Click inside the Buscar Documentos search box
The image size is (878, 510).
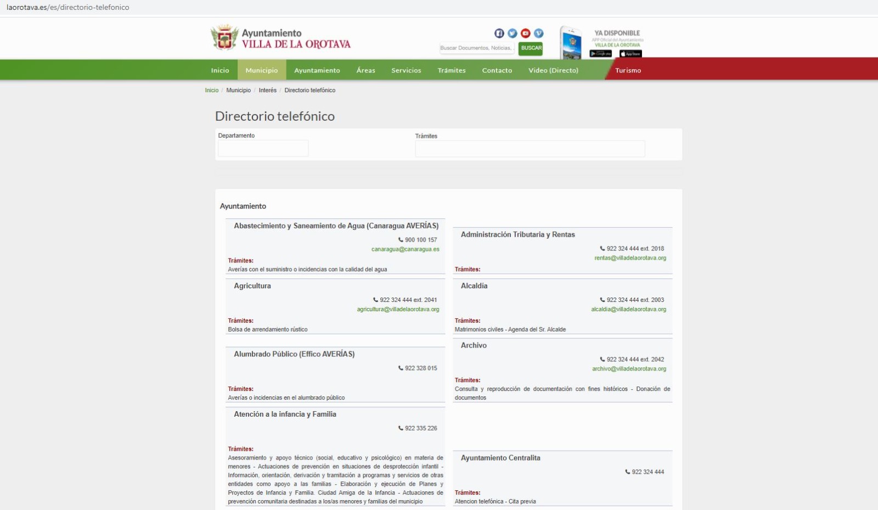click(x=476, y=48)
